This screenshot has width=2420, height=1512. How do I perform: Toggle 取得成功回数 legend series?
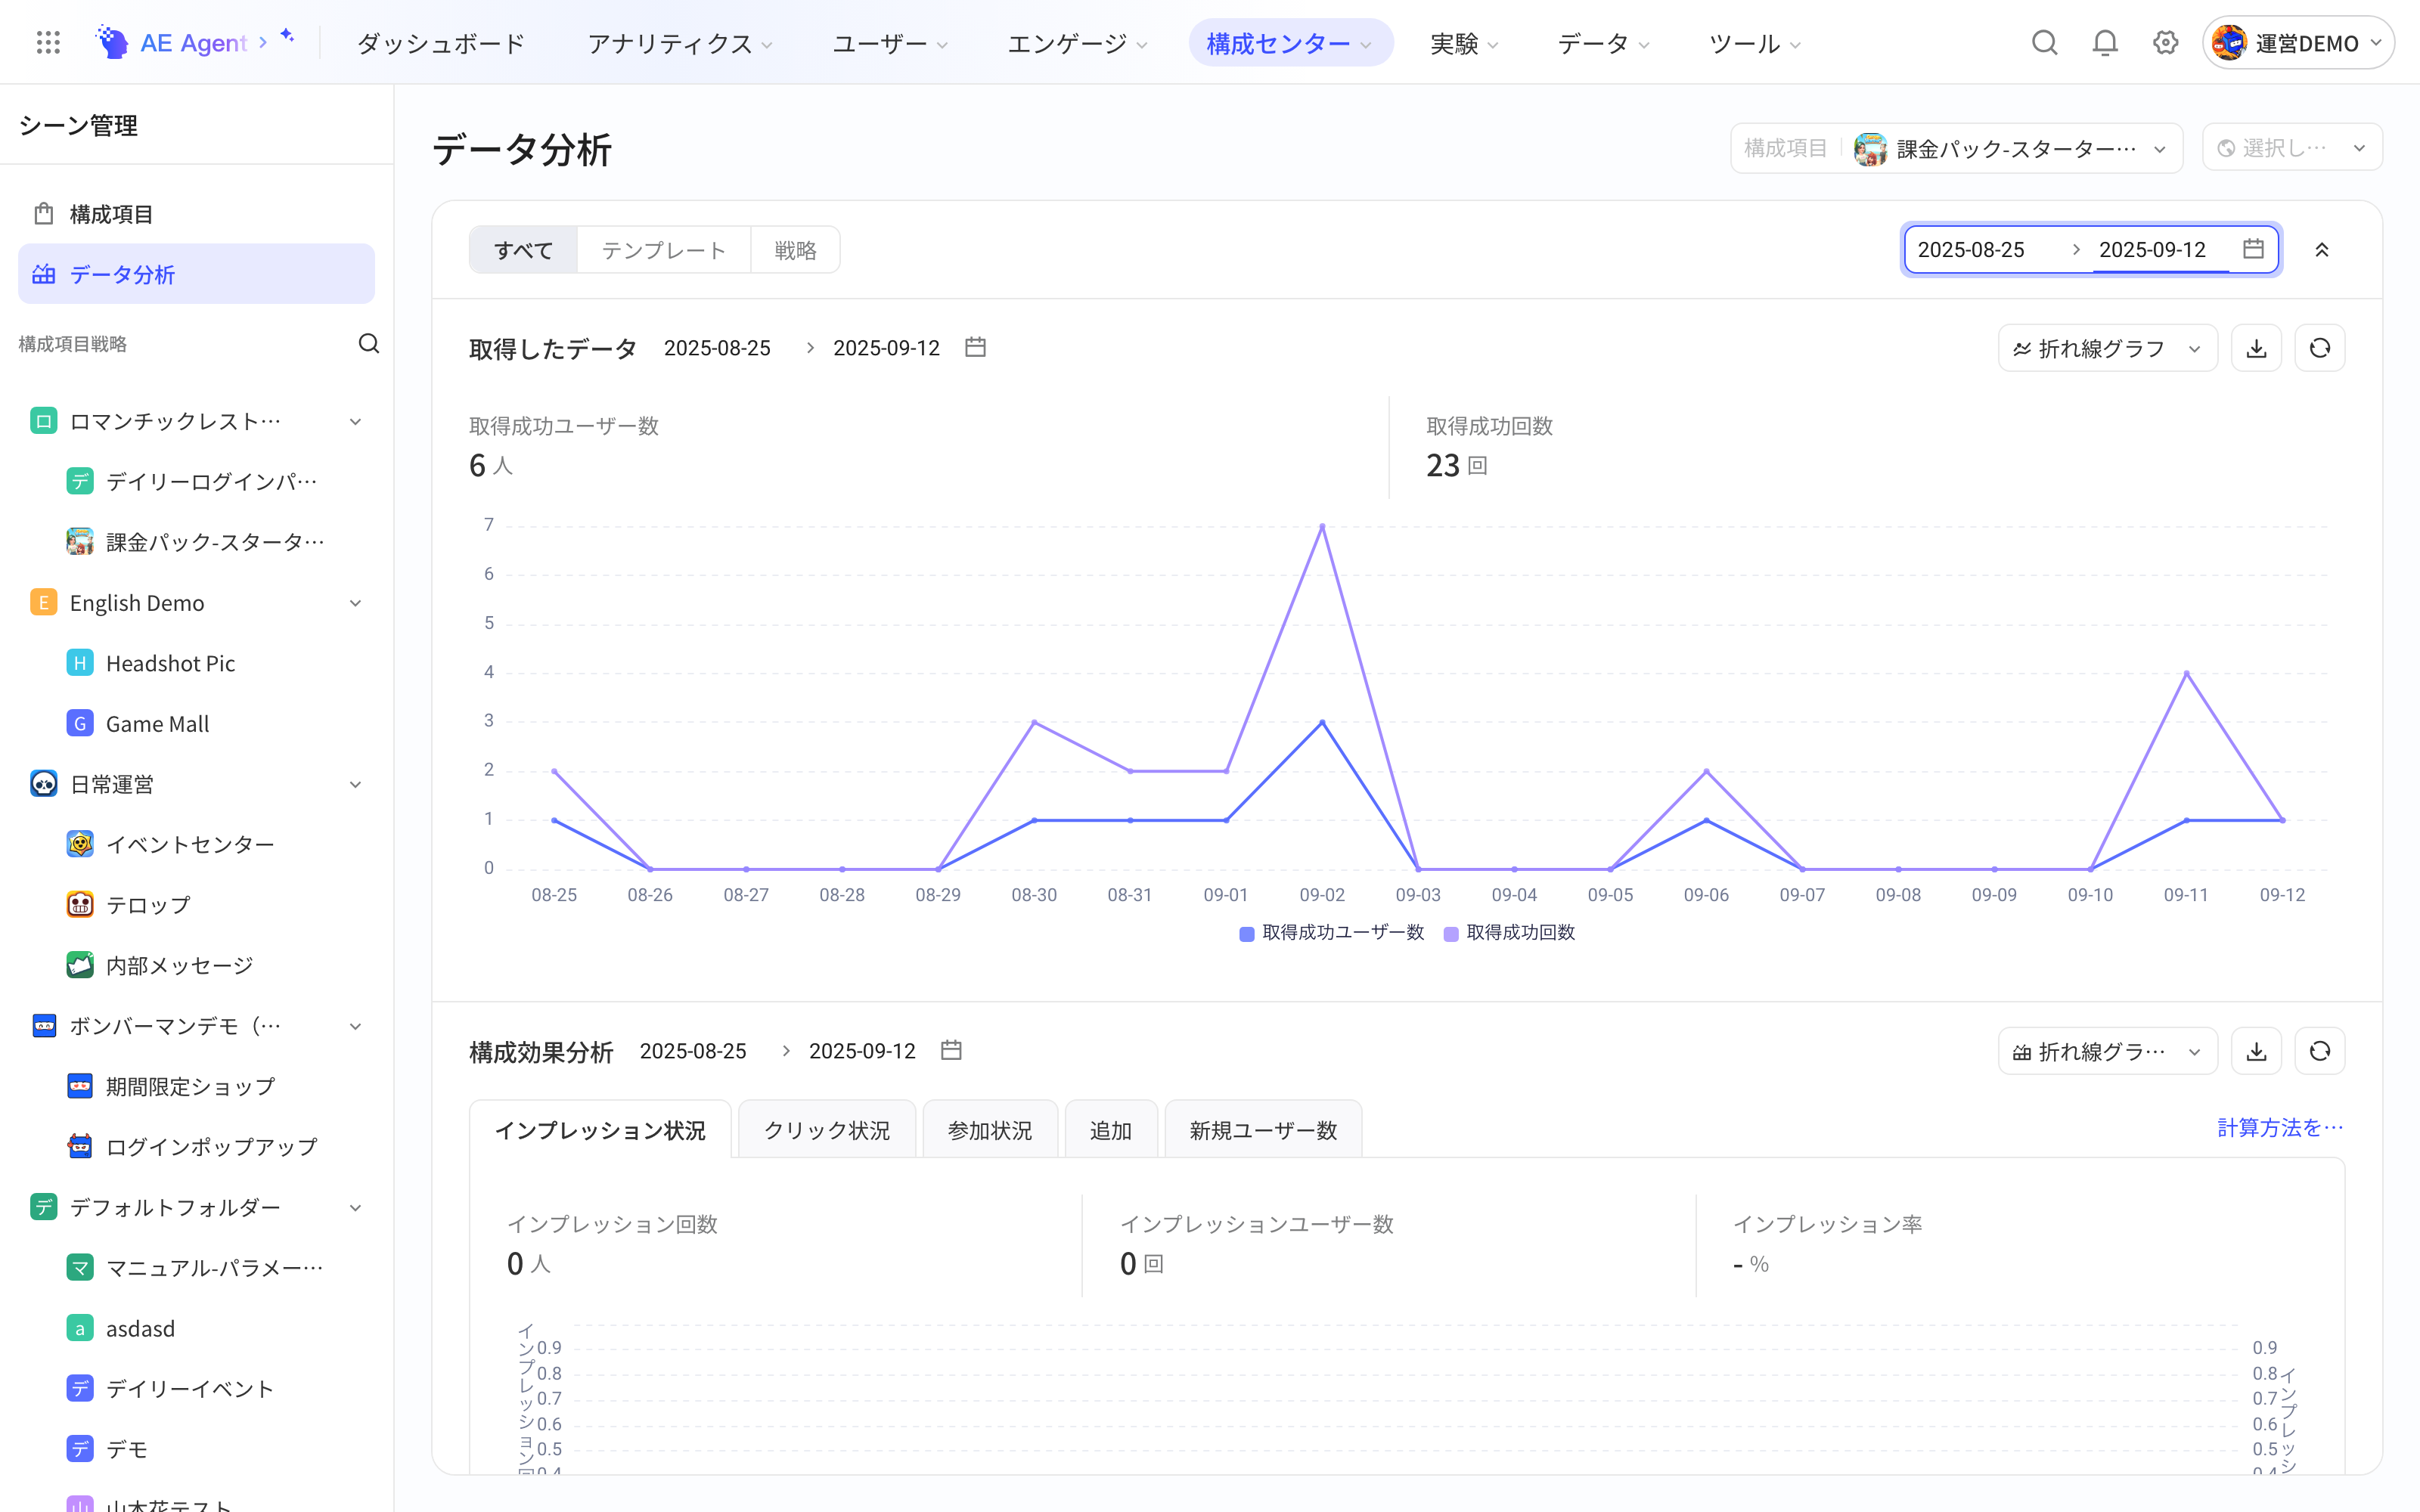(x=1509, y=933)
